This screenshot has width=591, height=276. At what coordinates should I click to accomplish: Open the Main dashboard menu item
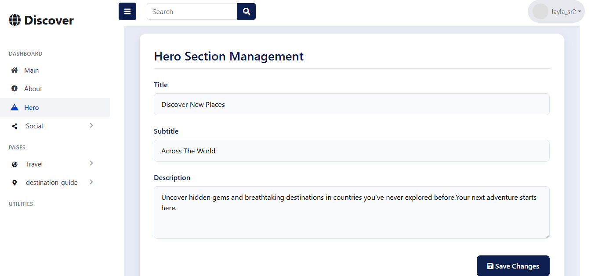coord(31,70)
